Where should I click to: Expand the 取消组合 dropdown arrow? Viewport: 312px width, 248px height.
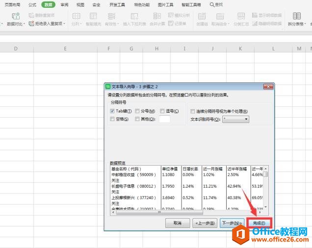pyautogui.click(x=229, y=24)
